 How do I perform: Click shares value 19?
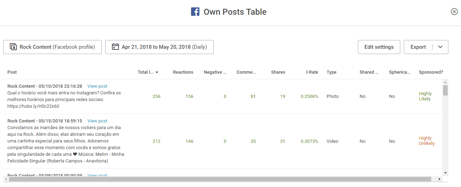pyautogui.click(x=283, y=96)
